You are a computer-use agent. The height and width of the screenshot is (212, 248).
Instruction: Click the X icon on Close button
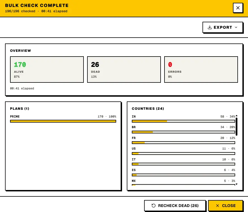pyautogui.click(x=218, y=206)
